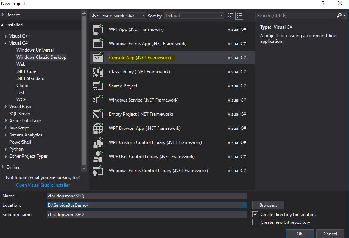
Task: Expand the Azure Data Lake node
Action: pyautogui.click(x=6, y=121)
